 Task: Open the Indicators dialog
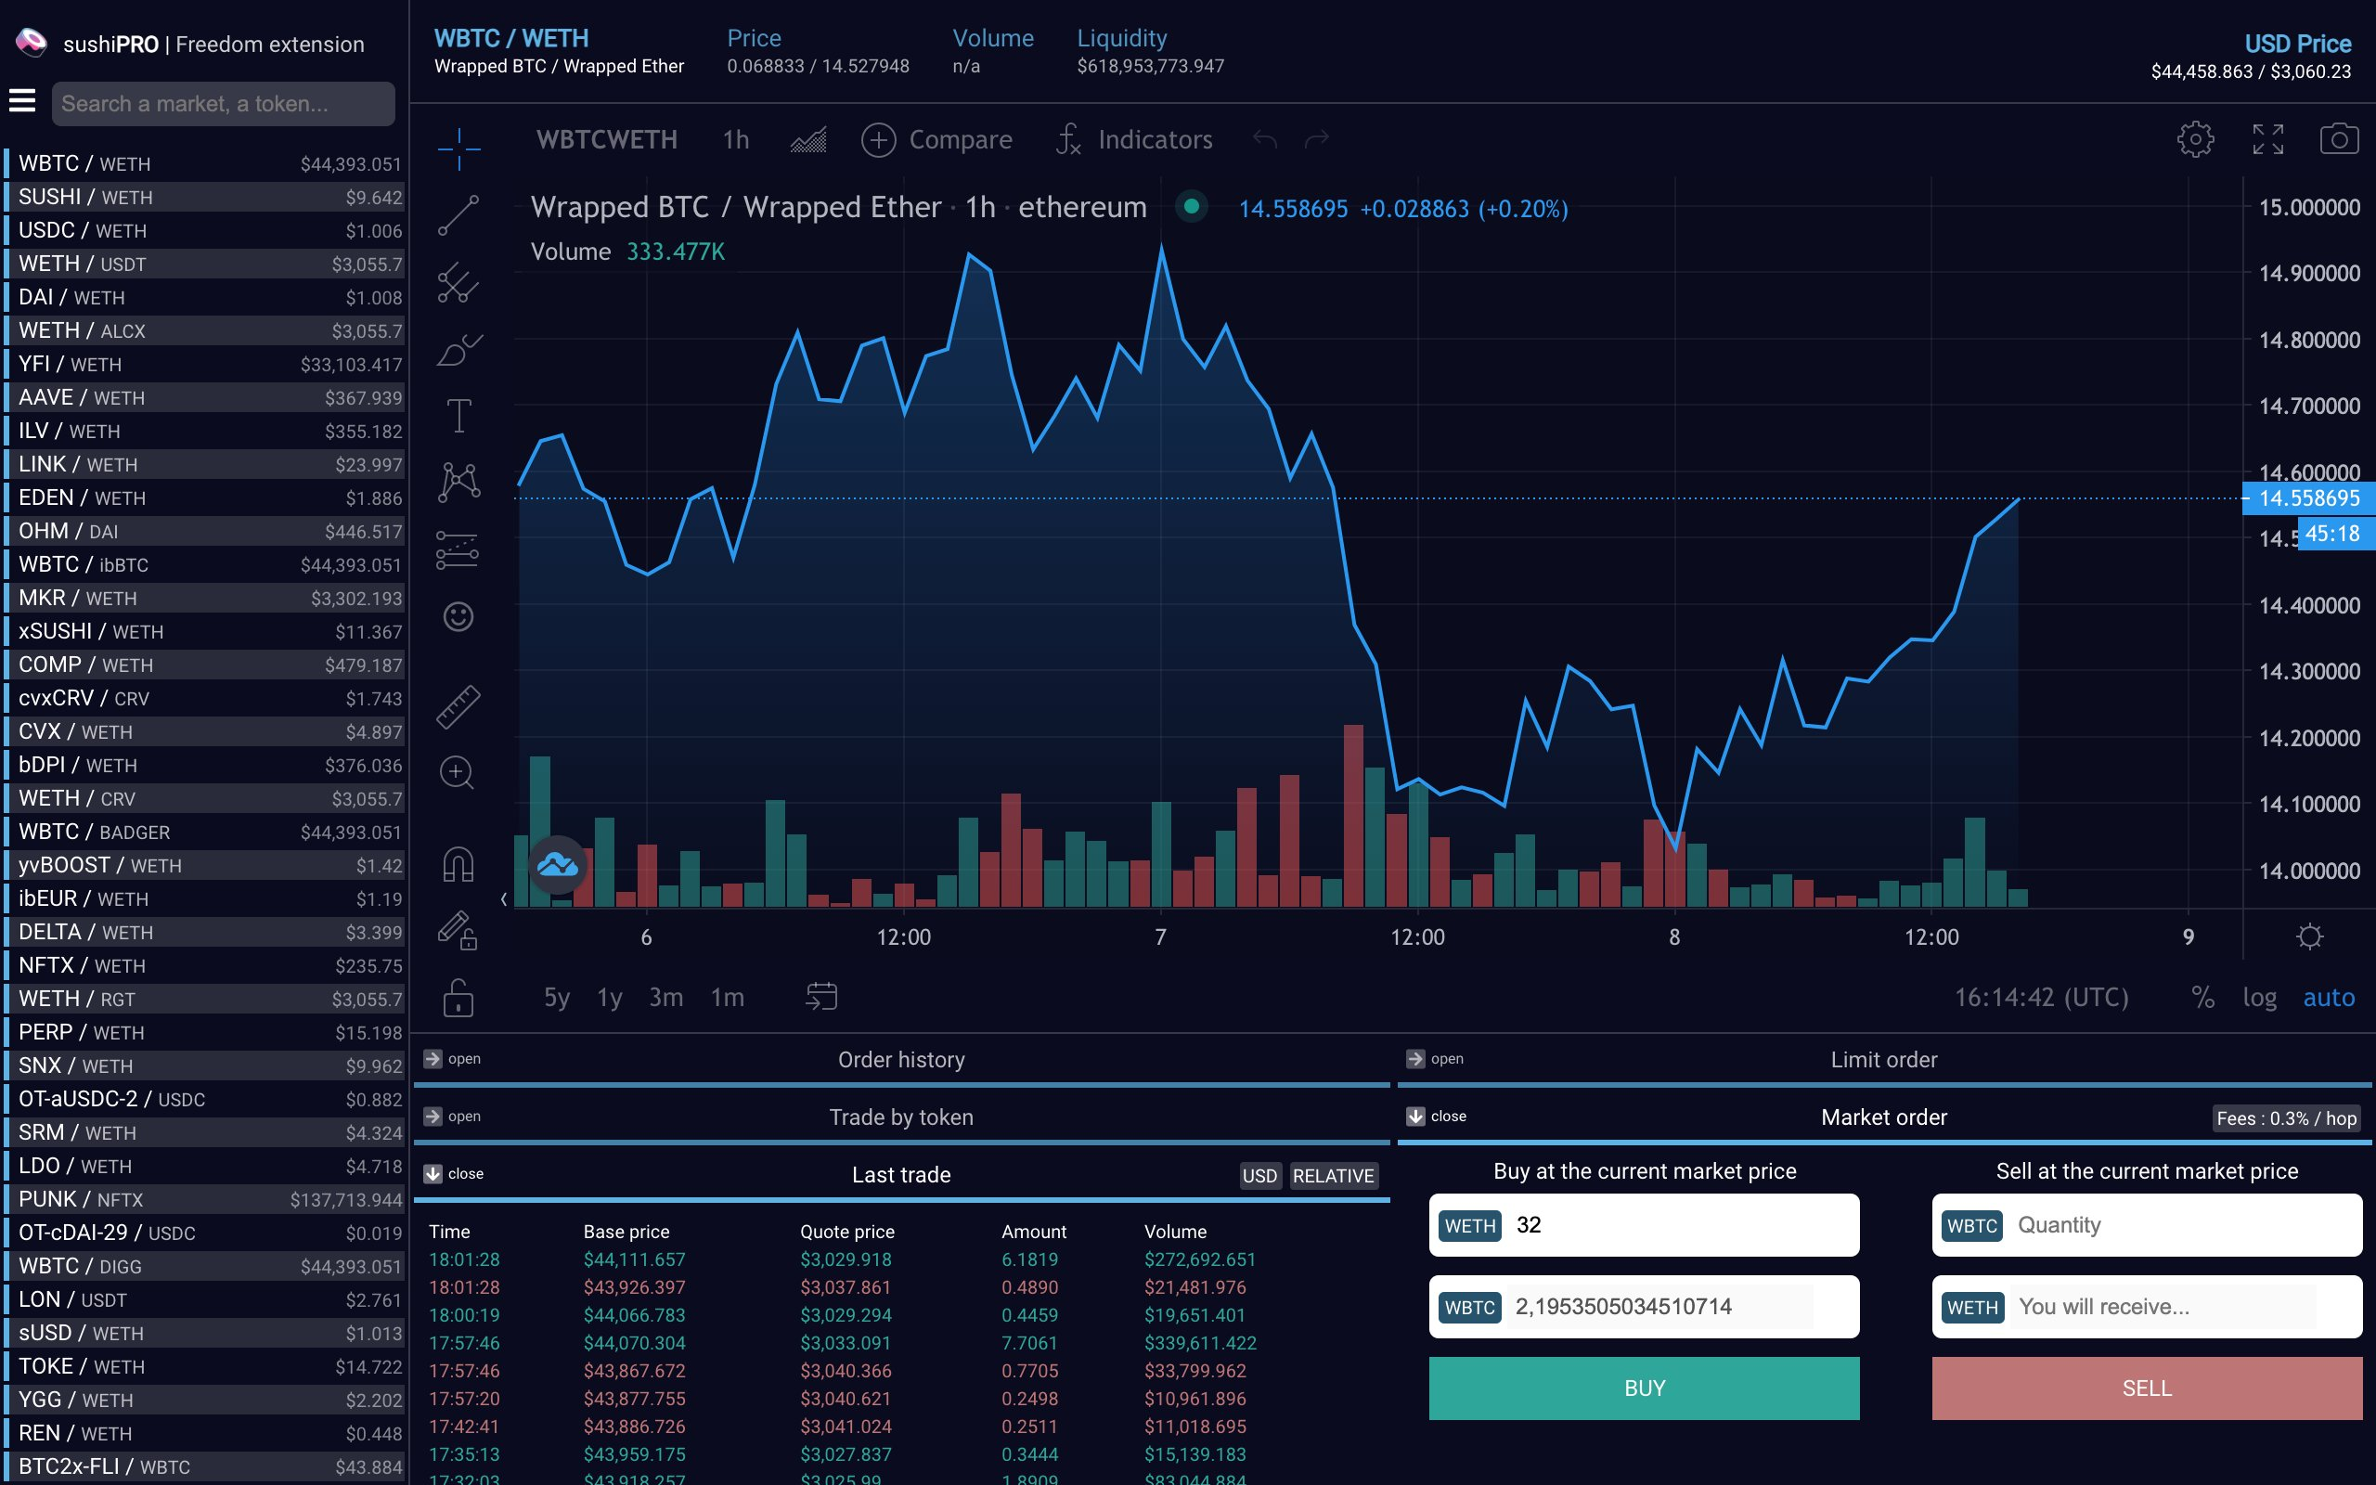(x=1134, y=139)
